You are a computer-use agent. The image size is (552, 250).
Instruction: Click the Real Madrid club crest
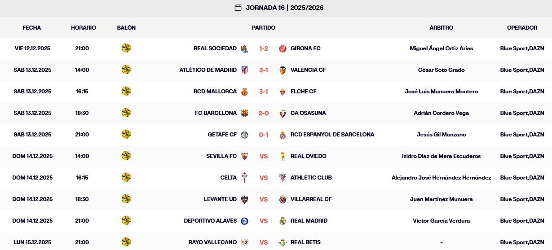tap(283, 221)
